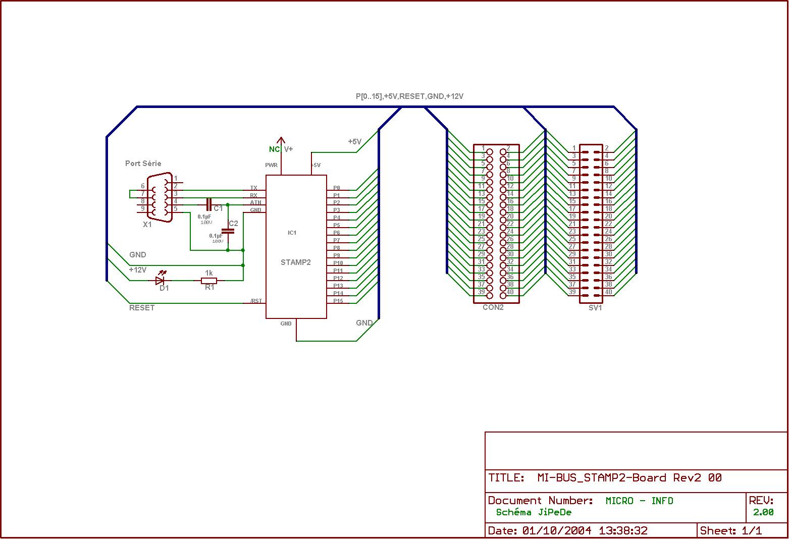Select the MICRO - INFO document number
This screenshot has height=539, width=789.
tap(639, 501)
